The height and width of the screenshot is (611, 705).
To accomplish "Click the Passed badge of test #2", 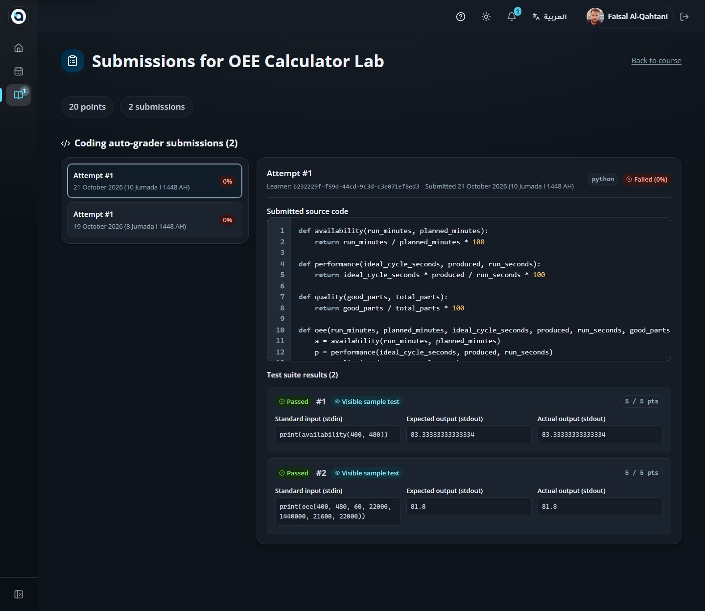I will point(294,473).
